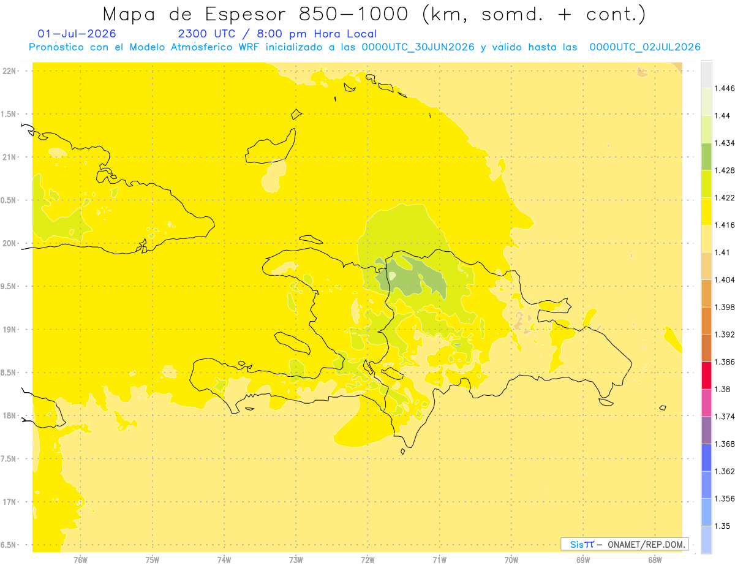This screenshot has width=735, height=568.
Task: Click the '70W' longitude label
Action: click(x=511, y=559)
